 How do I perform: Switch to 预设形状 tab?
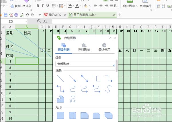(x=64, y=47)
